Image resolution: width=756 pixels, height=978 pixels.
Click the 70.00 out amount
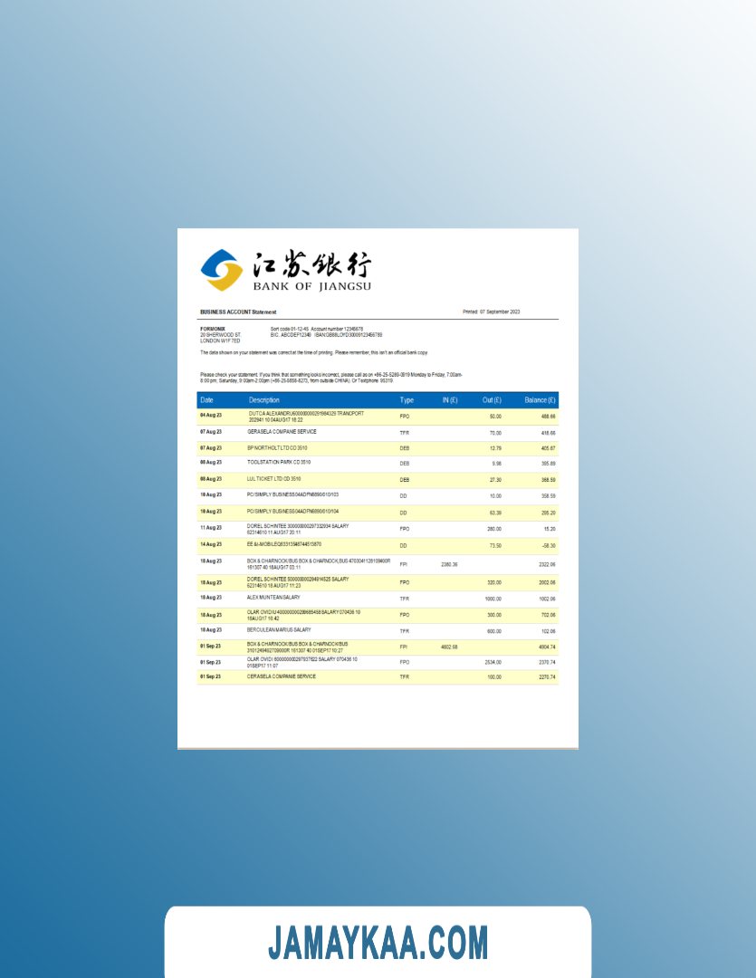point(495,433)
